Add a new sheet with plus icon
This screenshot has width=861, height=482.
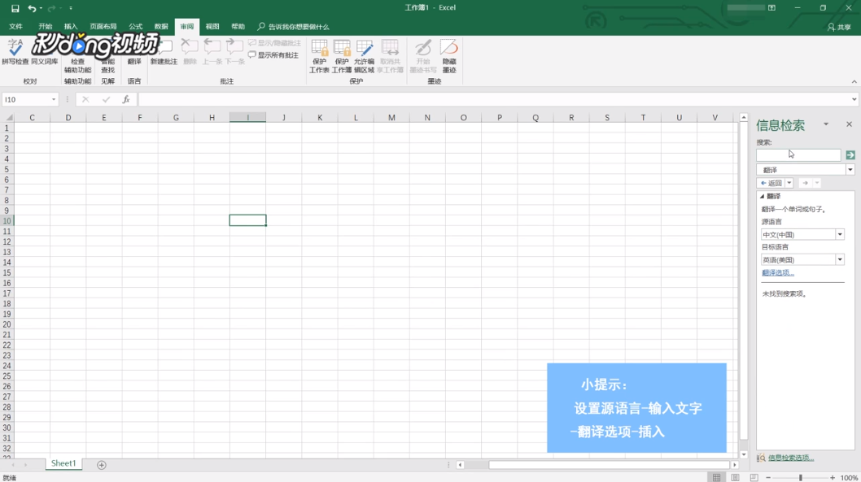tap(102, 465)
